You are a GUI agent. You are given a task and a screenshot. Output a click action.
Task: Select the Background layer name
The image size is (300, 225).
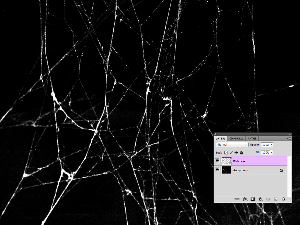(241, 170)
